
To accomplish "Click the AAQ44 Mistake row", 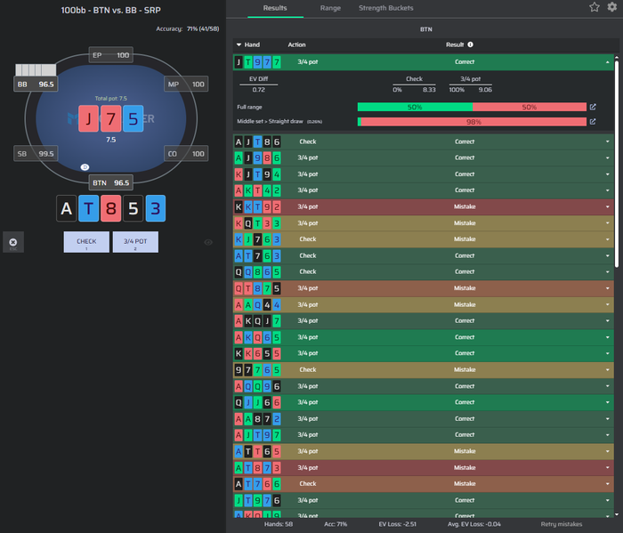I will coord(423,304).
